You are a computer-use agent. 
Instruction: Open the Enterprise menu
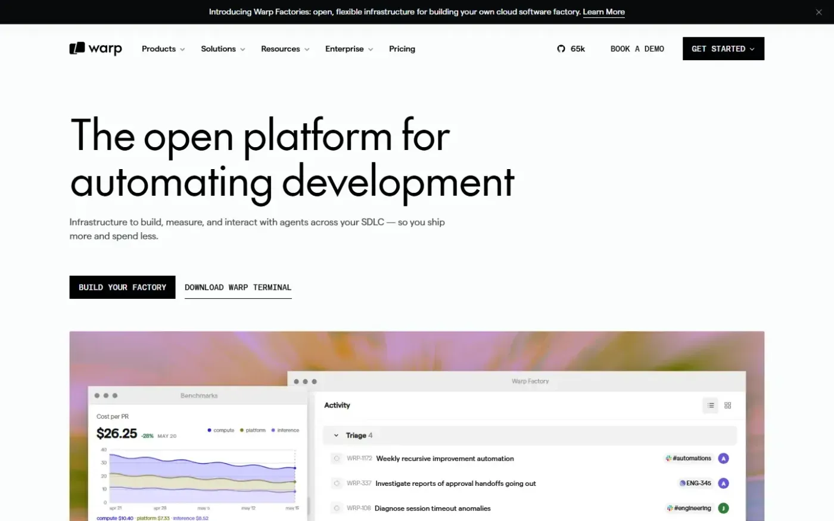[349, 49]
